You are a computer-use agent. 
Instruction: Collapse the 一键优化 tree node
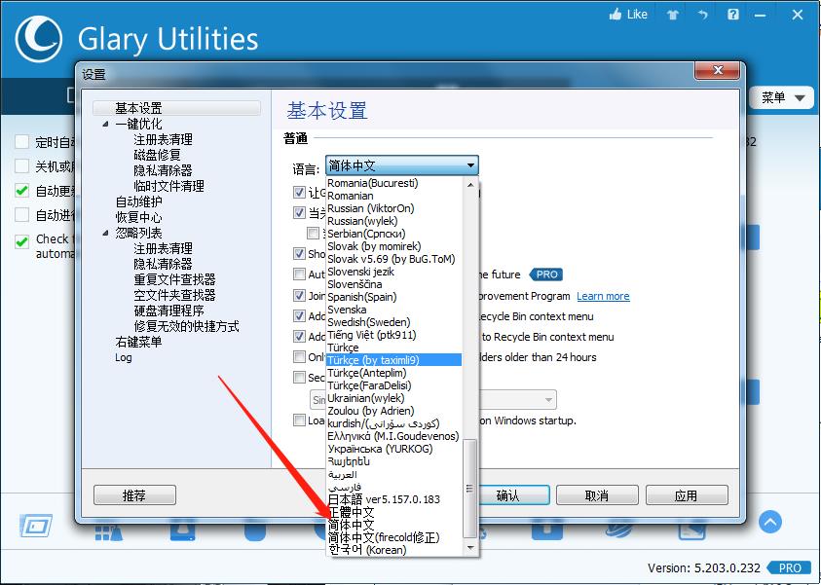pos(106,124)
